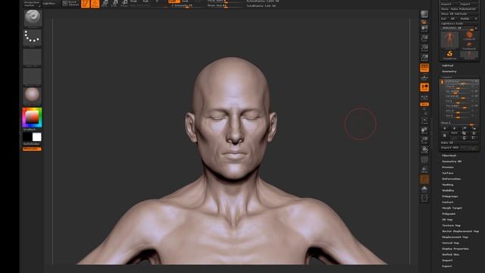Click Import MDD button
485x273 pixels.
449,148
